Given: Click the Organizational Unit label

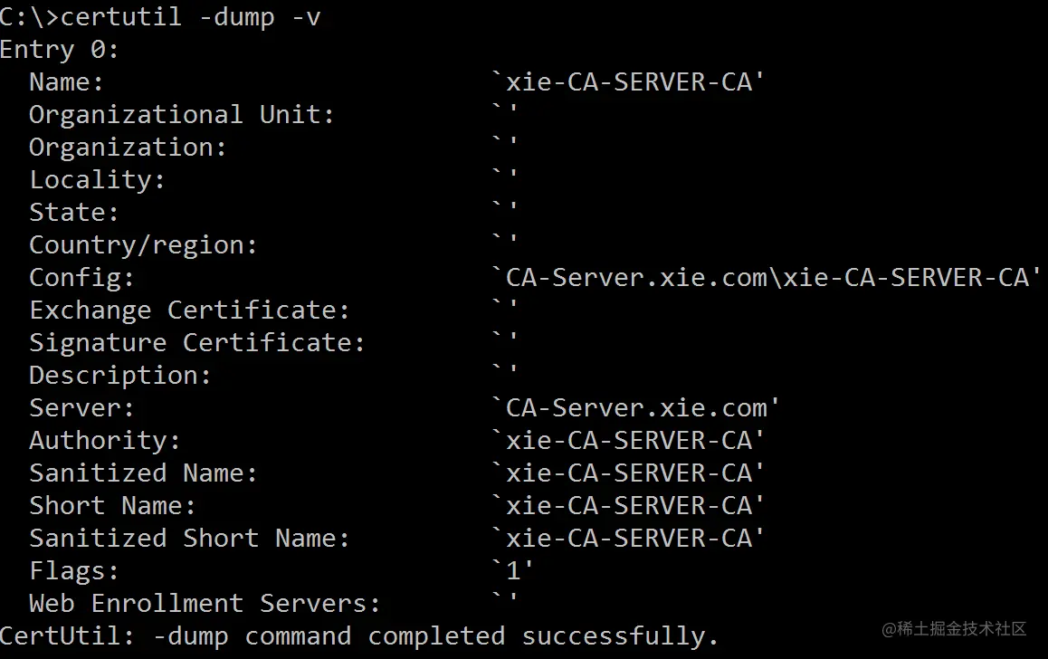Looking at the screenshot, I should pyautogui.click(x=181, y=115).
